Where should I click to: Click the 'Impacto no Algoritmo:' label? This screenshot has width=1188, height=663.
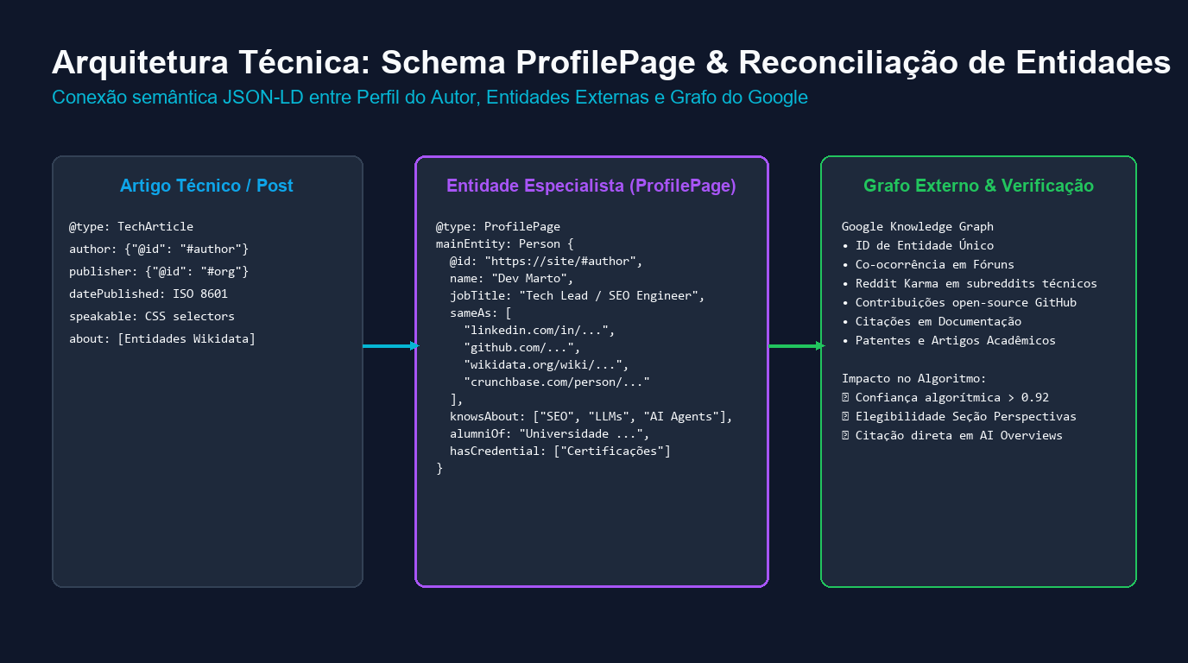pyautogui.click(x=914, y=379)
